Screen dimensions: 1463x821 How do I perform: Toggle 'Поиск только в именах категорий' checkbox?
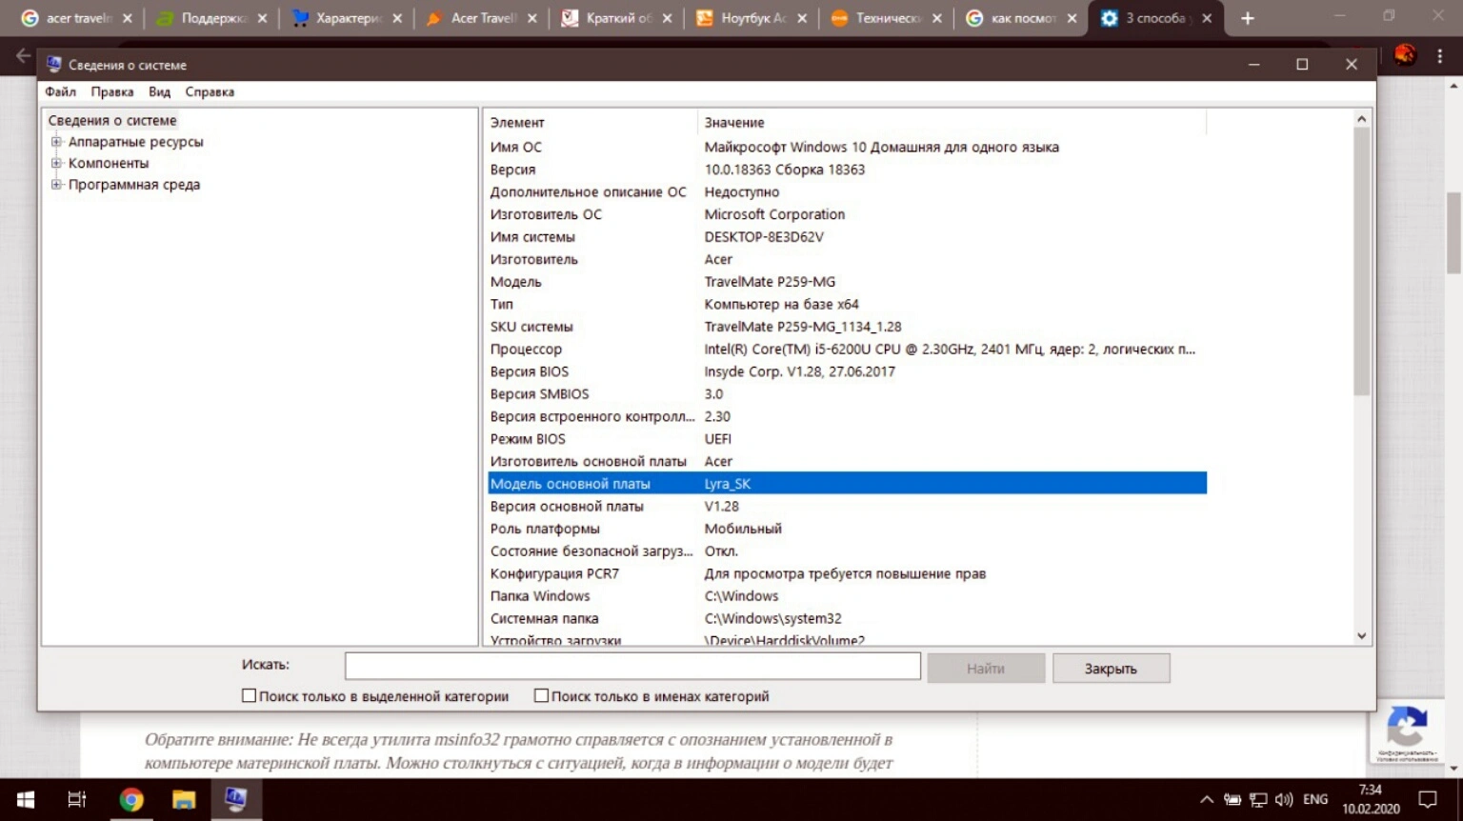coord(541,696)
